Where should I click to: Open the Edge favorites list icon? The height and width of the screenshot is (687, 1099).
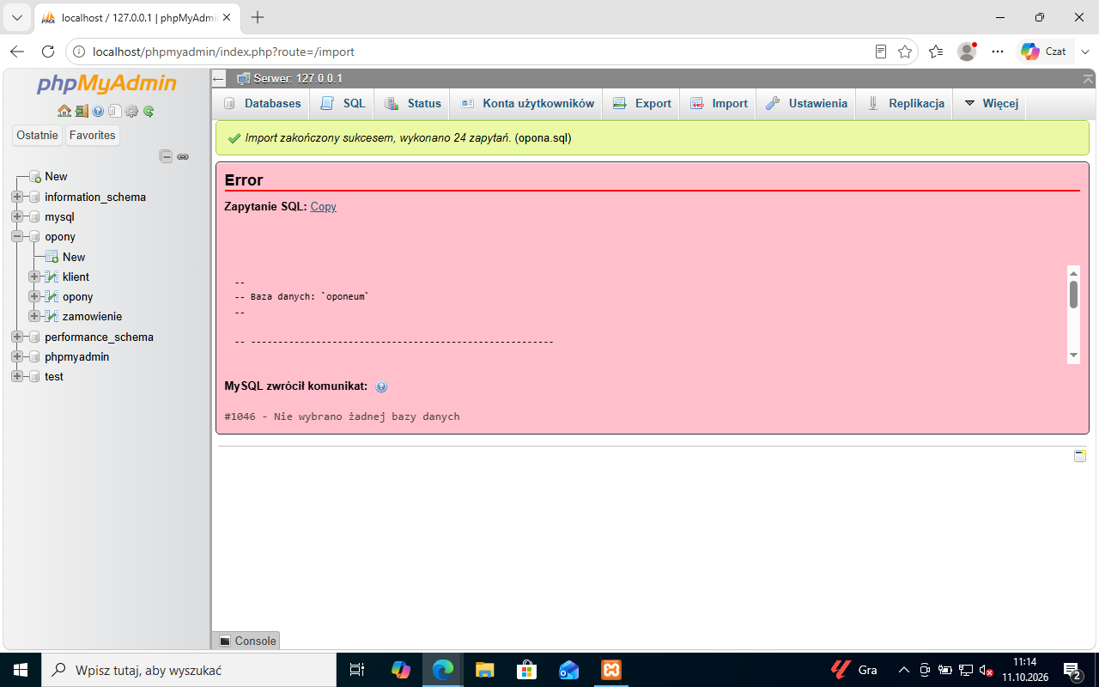coord(936,52)
